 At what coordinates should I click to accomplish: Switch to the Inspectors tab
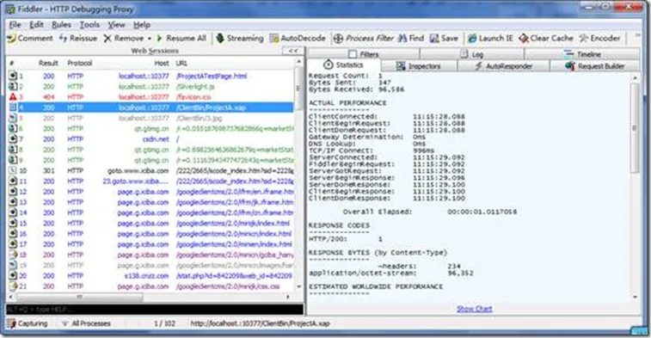point(419,66)
